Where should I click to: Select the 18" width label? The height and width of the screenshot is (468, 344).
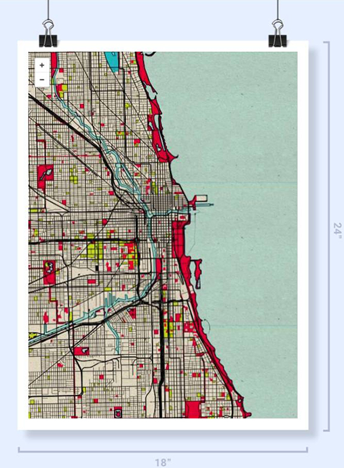[x=163, y=463]
